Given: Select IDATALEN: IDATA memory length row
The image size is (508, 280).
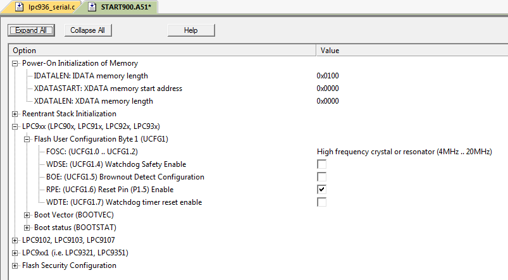Looking at the screenshot, I should tap(90, 76).
